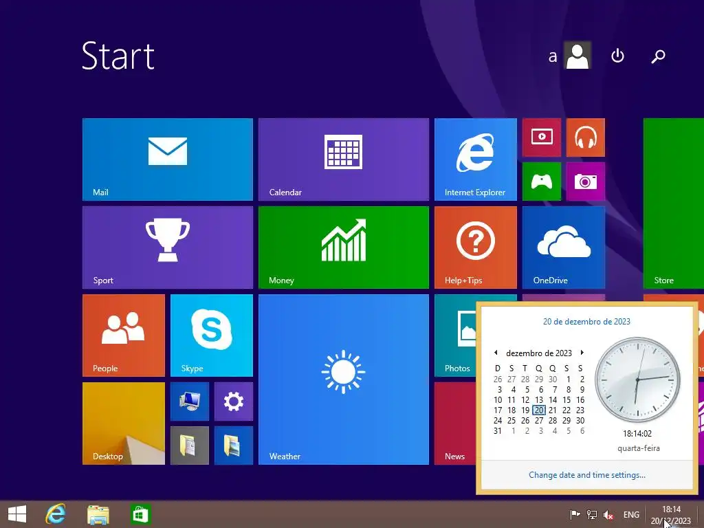Click the taskbar clock showing 18:14
Viewport: 704px width, 528px height.
671,515
